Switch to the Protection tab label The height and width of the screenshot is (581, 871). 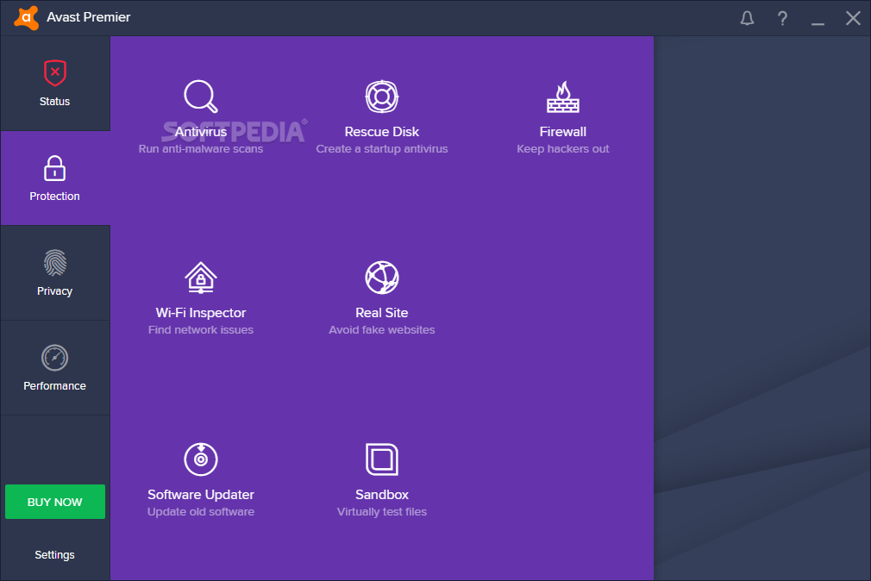[x=54, y=197]
